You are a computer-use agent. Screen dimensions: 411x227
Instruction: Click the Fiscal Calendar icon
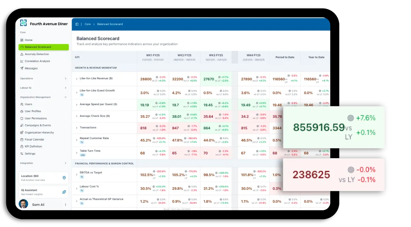click(22, 139)
